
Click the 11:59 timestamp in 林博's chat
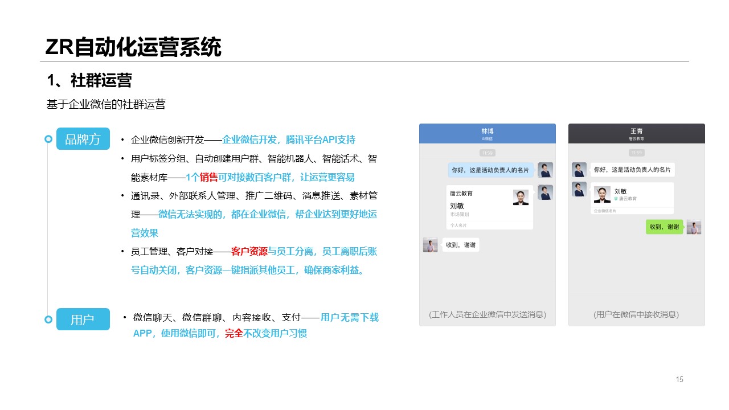[487, 153]
